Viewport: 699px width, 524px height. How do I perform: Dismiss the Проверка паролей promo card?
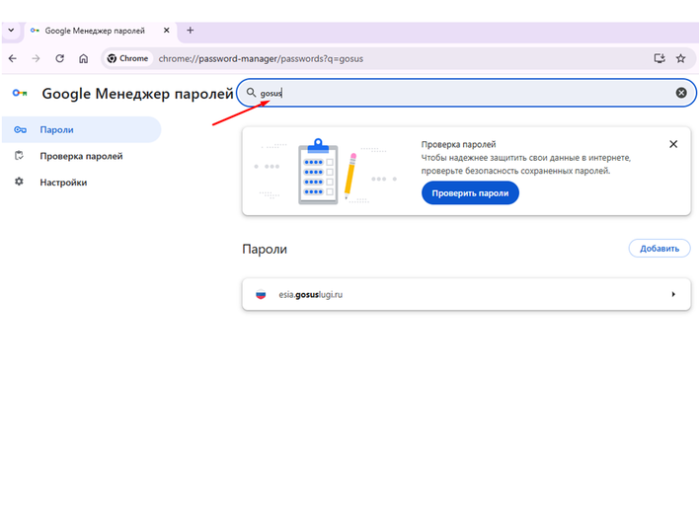point(673,144)
